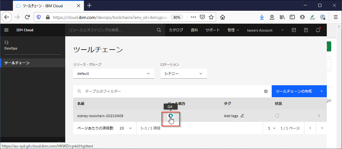Click the Firefox back button
Viewport: 342px width, 149px height.
coord(7,17)
